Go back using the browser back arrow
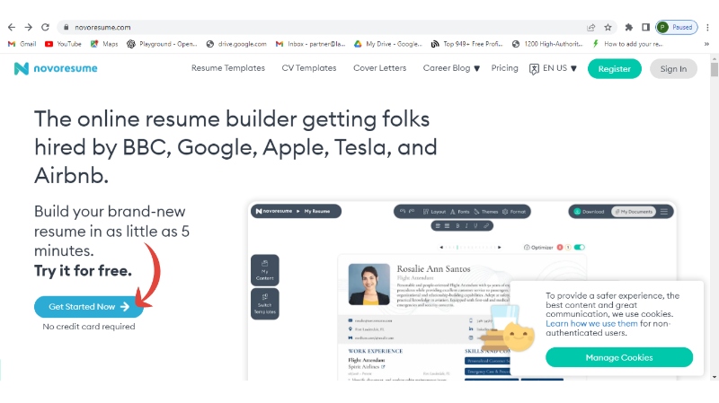The width and height of the screenshot is (719, 403). coord(12,27)
